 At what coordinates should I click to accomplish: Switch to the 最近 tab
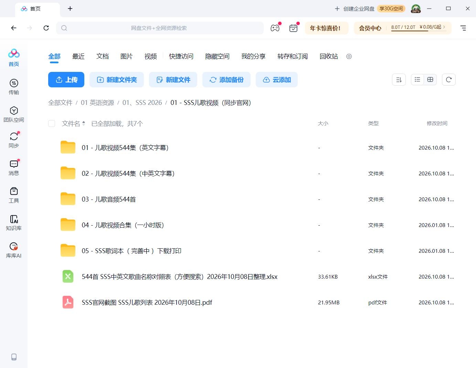[x=78, y=56]
